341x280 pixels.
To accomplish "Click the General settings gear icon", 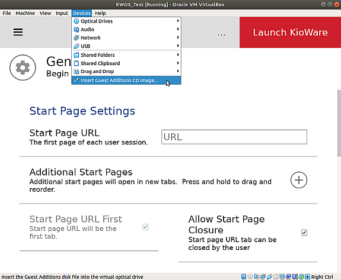I will 23,67.
